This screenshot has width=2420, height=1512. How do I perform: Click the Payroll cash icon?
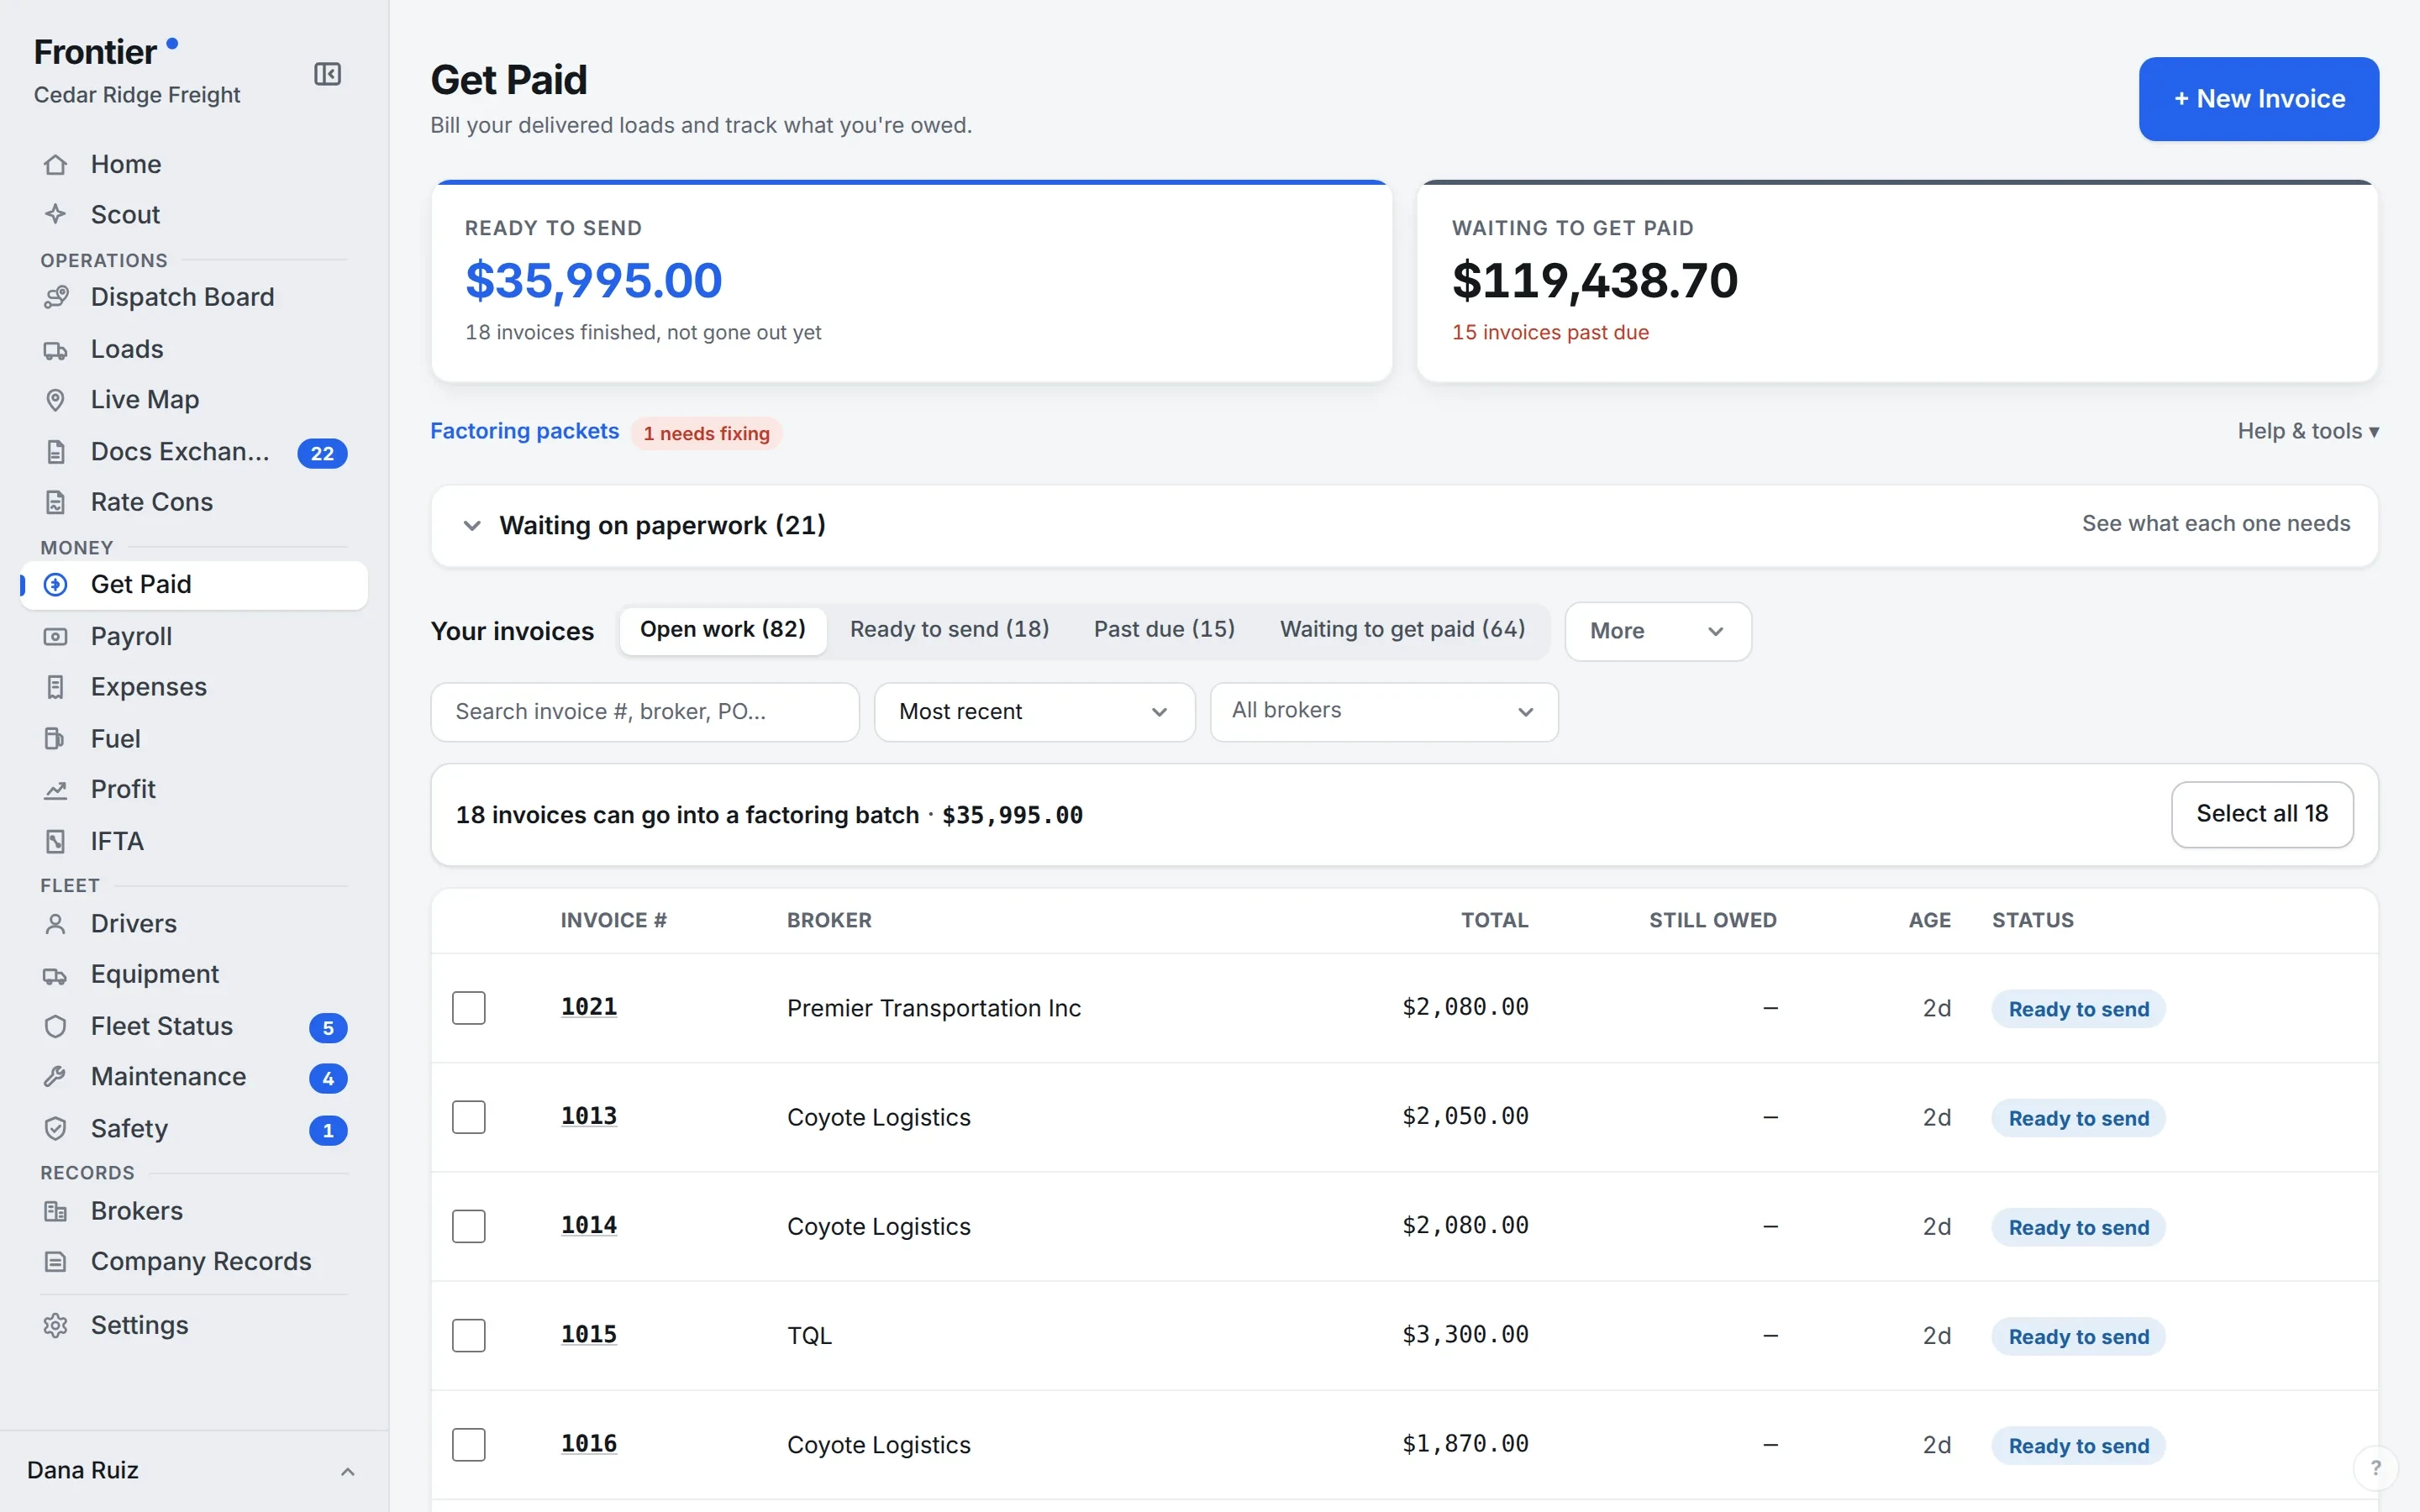pyautogui.click(x=56, y=636)
